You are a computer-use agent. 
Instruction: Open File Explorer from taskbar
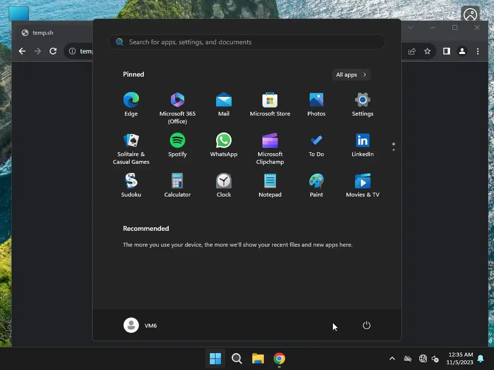258,358
